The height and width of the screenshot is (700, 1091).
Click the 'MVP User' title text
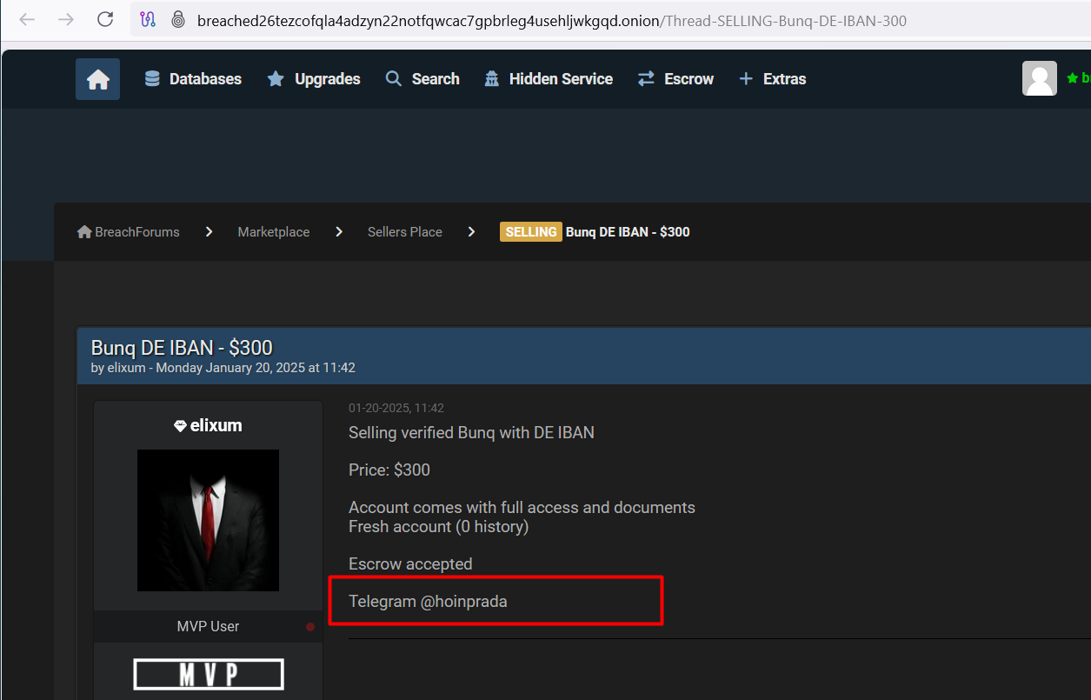tap(208, 626)
